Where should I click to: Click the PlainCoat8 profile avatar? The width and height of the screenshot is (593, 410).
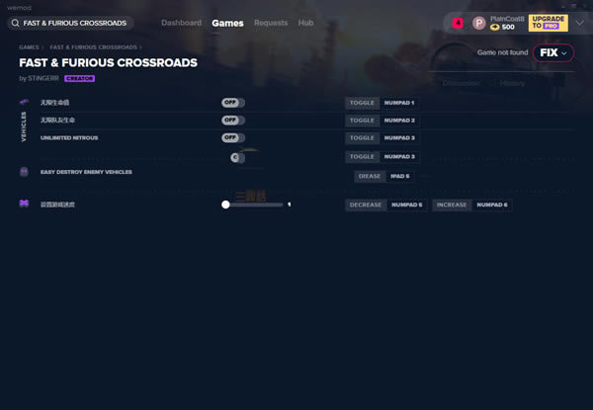(479, 23)
